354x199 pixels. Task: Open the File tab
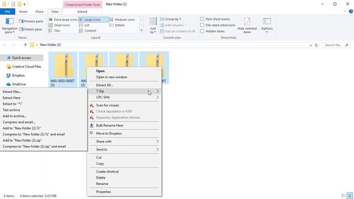coord(7,12)
